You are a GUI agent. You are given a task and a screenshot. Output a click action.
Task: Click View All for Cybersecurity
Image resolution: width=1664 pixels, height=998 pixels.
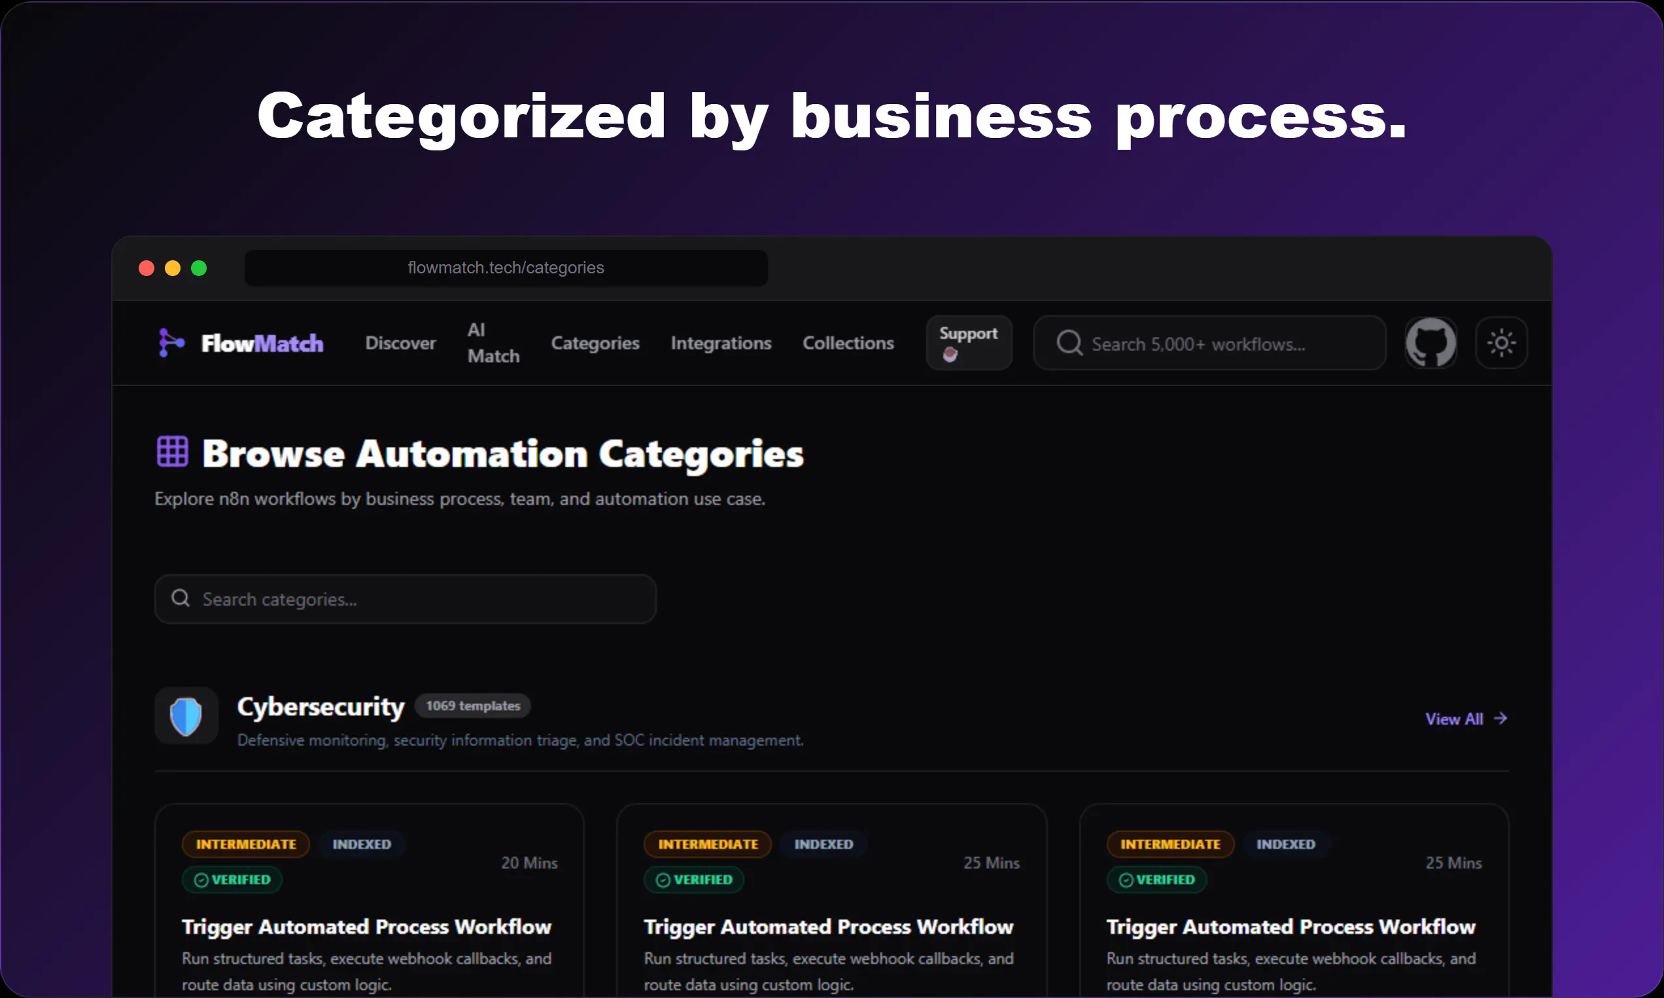[1466, 719]
